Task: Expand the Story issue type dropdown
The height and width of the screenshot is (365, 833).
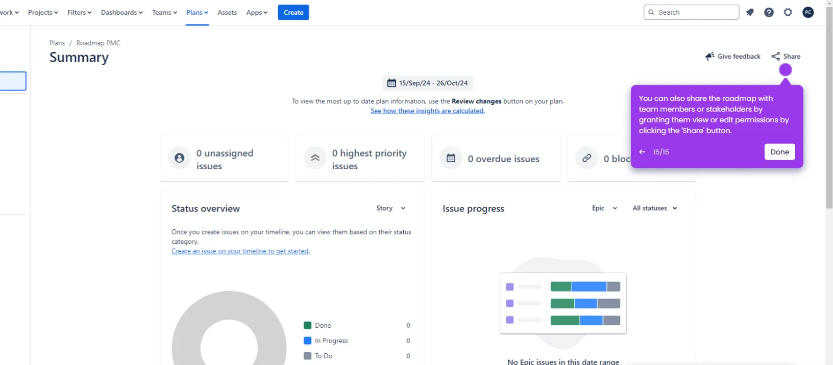Action: (391, 208)
